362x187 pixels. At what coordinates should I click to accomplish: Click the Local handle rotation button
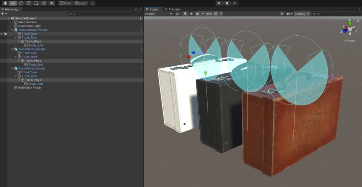point(81,3)
